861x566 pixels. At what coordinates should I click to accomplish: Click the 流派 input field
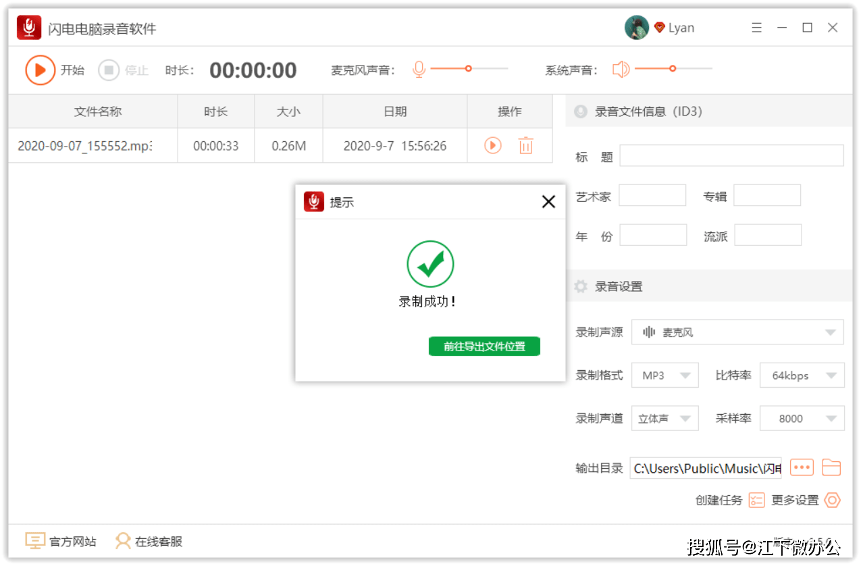point(768,235)
